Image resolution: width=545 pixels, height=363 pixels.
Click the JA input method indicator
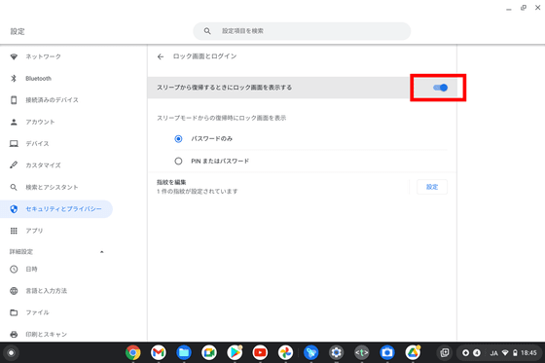(x=494, y=353)
